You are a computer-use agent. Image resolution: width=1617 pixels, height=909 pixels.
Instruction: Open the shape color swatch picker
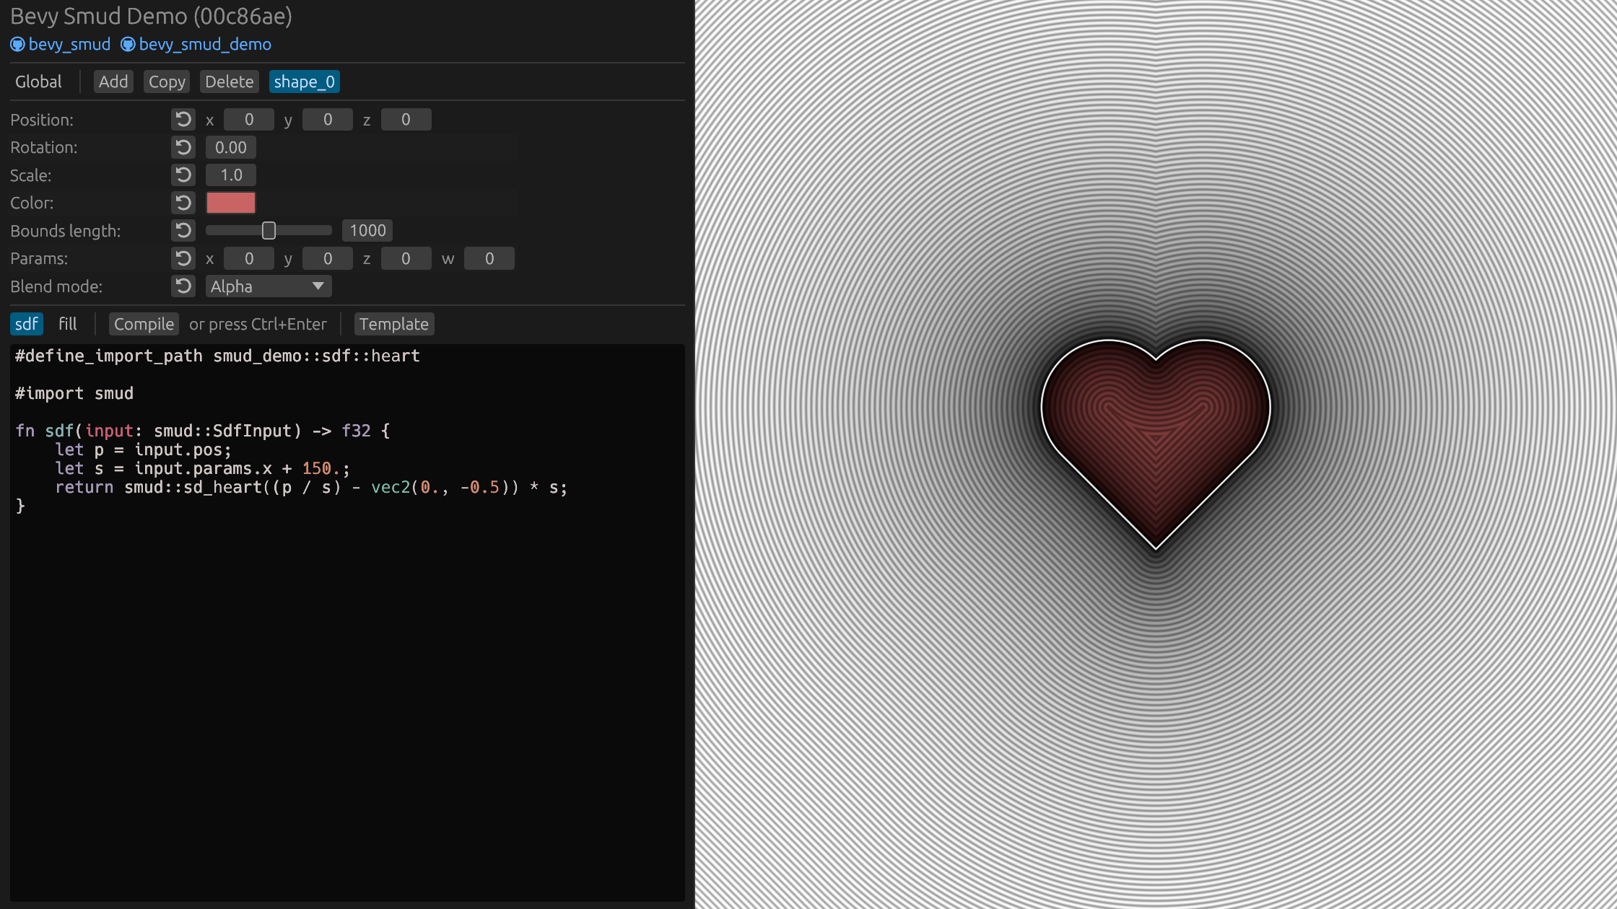[x=231, y=203]
